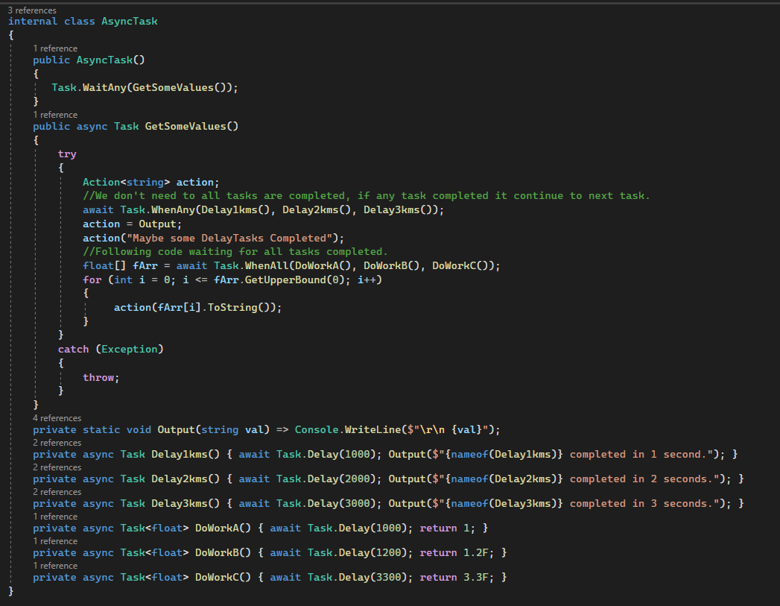Click the class name AsyncTask in declaration
Image resolution: width=780 pixels, height=606 pixels.
coord(130,22)
